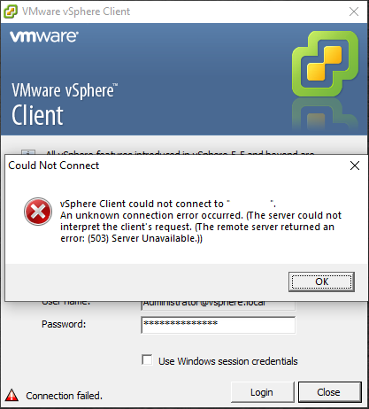Screen dimensions: 369x409
Task: Click the User name field behind dialog
Action: [x=219, y=305]
